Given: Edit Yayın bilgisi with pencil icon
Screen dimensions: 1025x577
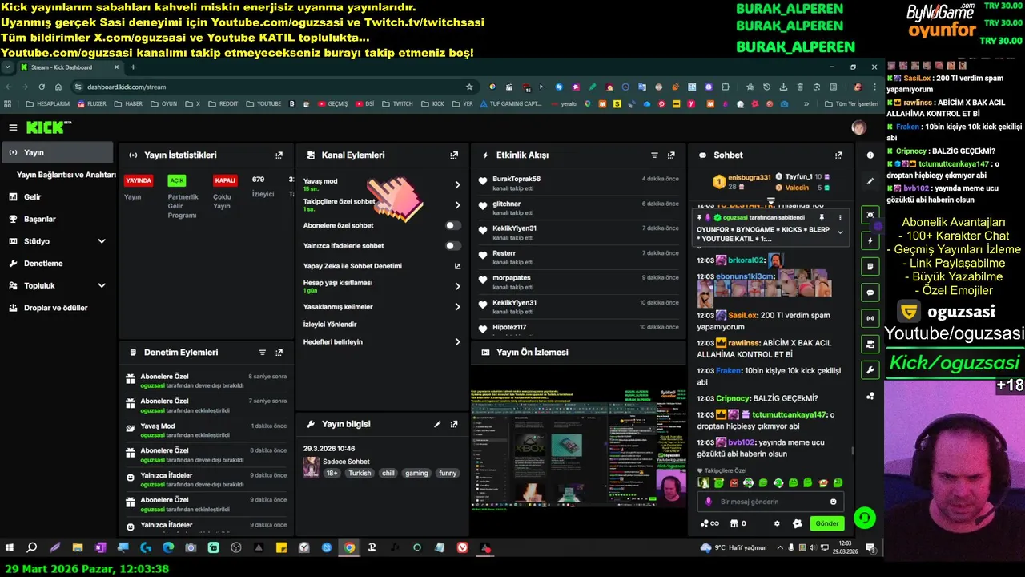Looking at the screenshot, I should coord(437,424).
